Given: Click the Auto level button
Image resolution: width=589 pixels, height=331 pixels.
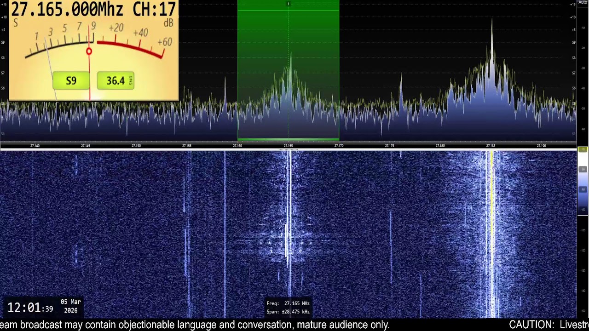Looking at the screenshot, I should click(x=583, y=2).
